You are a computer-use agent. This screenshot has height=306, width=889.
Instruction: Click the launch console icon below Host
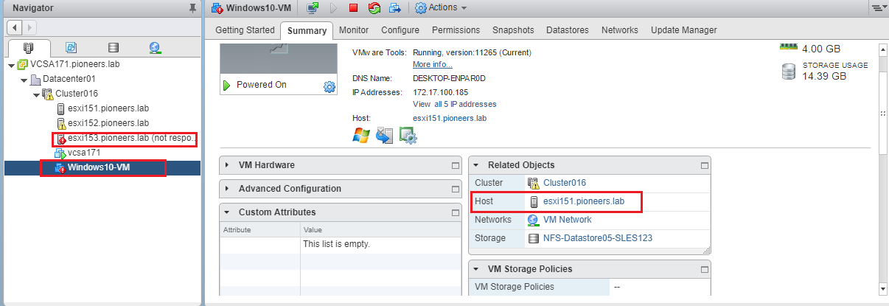tap(385, 135)
